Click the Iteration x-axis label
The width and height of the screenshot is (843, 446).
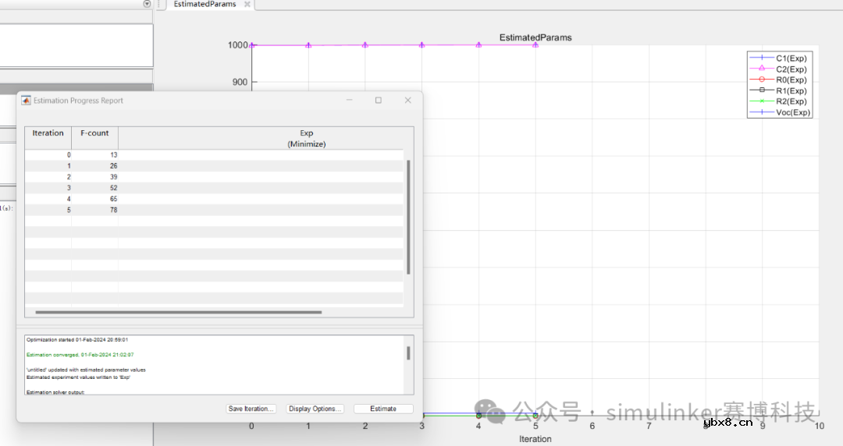[x=535, y=439]
